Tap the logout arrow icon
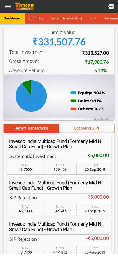Image resolution: width=118 pixels, height=256 pixels. [x=111, y=7]
